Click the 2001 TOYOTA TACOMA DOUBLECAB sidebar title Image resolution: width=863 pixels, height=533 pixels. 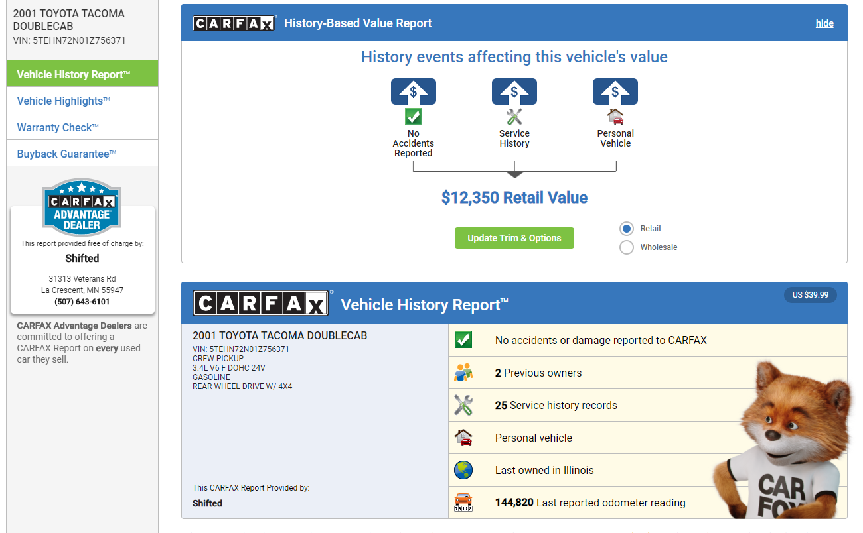[x=69, y=20]
